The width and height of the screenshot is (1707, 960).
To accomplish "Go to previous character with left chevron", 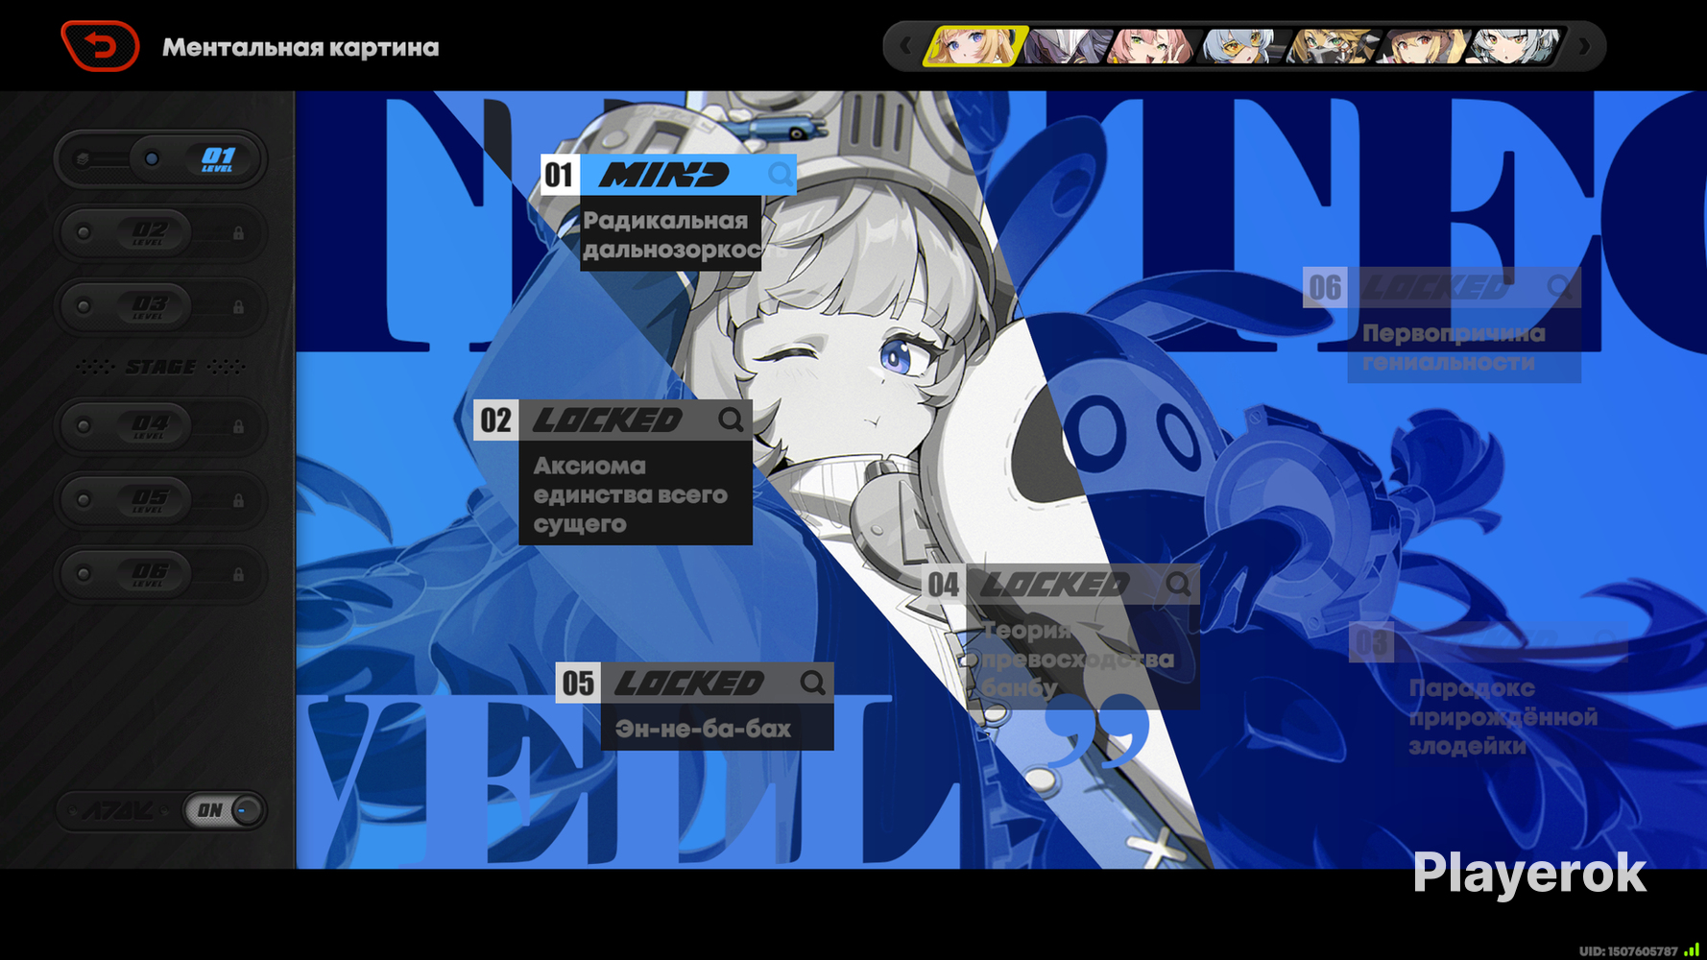I will pos(905,46).
